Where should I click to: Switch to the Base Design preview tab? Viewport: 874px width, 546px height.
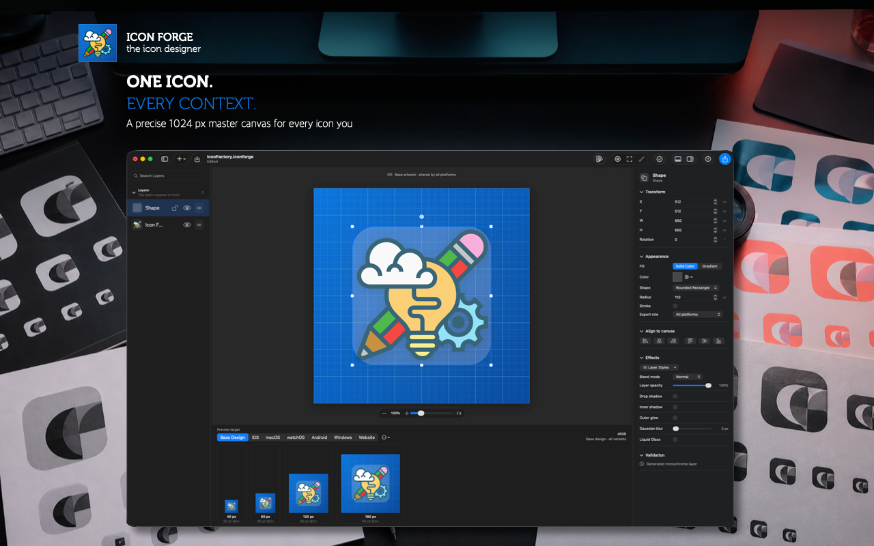[233, 437]
